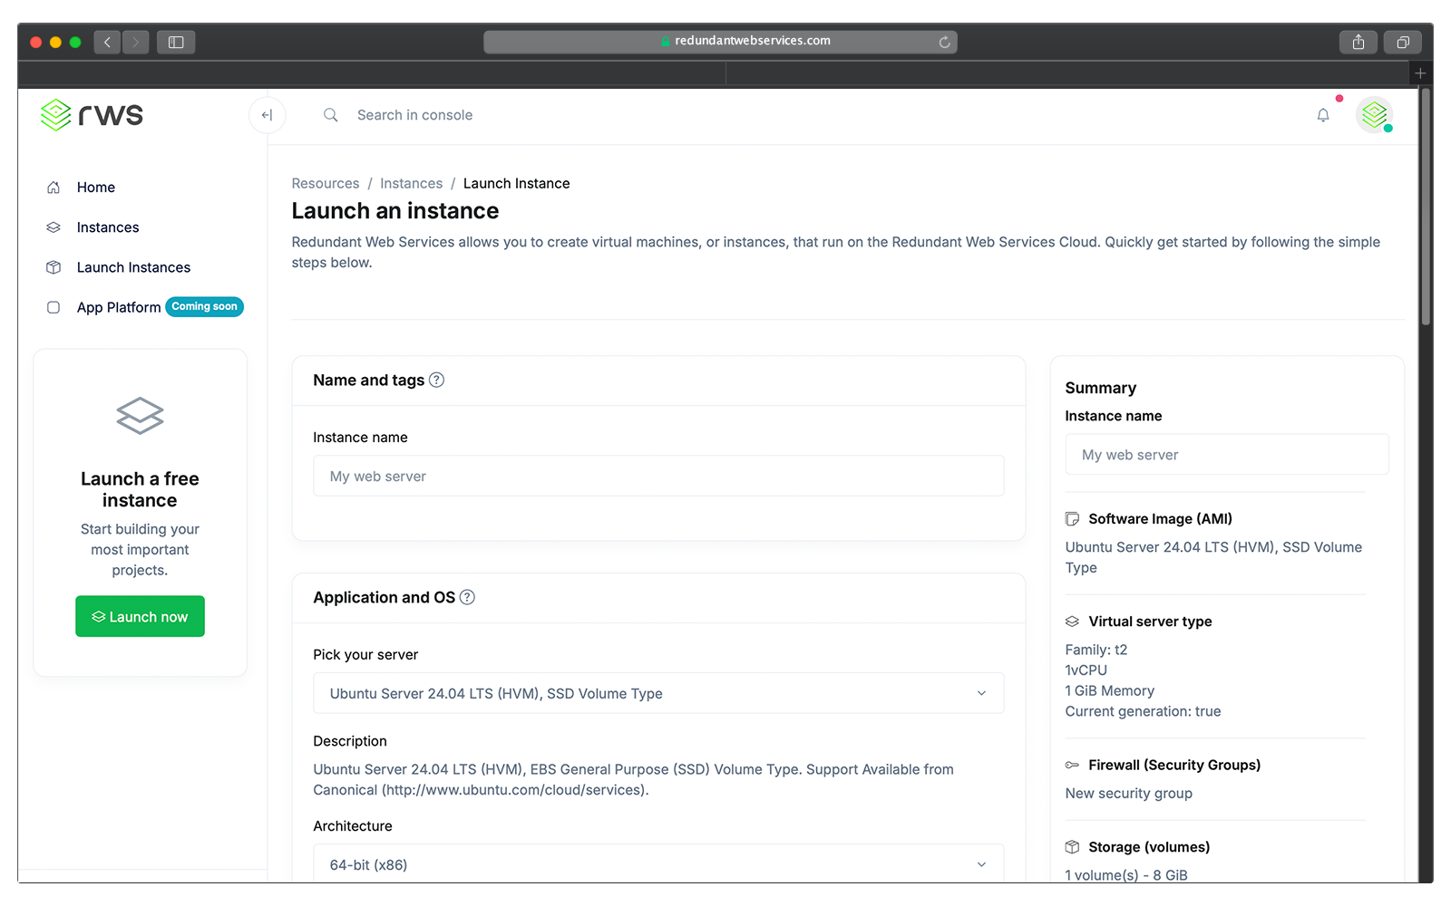
Task: Click the Storage volumes cube icon
Action: (1072, 847)
